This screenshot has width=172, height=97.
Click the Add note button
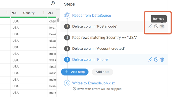click(103, 72)
